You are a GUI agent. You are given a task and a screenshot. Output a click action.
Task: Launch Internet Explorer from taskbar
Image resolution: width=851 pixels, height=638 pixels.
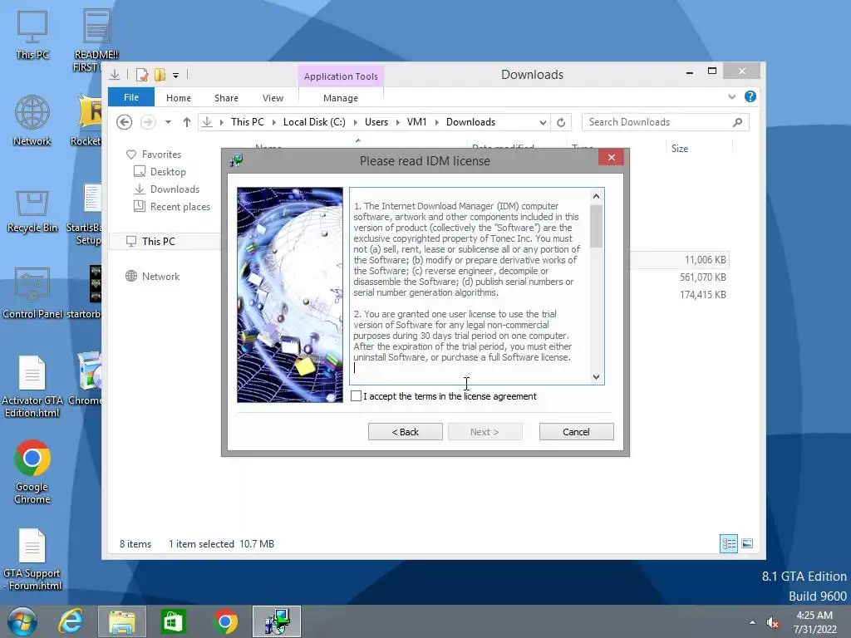[x=71, y=621]
